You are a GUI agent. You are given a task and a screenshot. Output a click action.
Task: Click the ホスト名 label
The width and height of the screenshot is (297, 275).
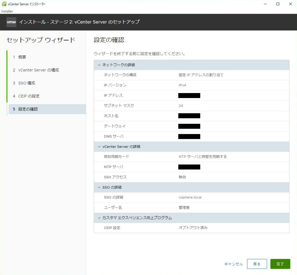(x=111, y=116)
